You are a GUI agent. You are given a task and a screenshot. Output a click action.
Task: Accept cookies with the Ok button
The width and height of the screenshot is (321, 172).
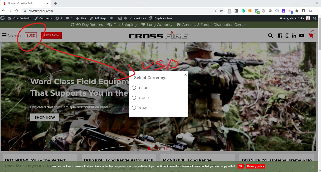[241, 166]
